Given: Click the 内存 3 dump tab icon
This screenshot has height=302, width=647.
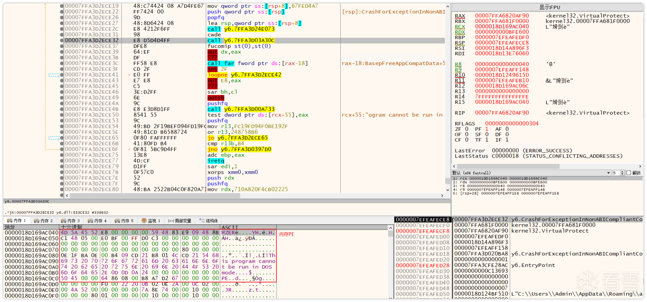Looking at the screenshot, I should coord(63,221).
